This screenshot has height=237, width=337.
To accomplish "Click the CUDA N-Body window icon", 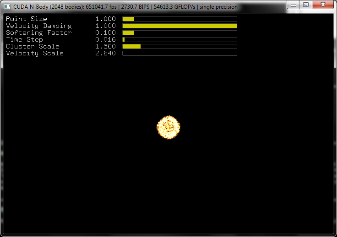I will pyautogui.click(x=7, y=7).
